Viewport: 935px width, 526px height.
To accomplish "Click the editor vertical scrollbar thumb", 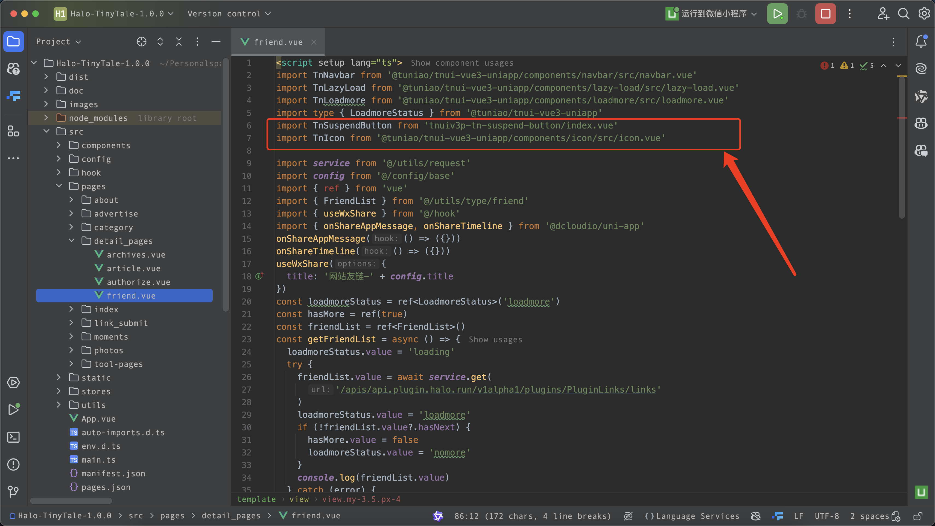I will click(x=902, y=145).
